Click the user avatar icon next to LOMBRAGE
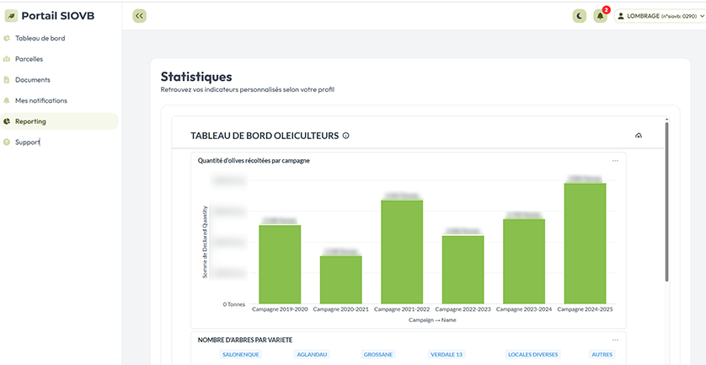 [x=621, y=16]
